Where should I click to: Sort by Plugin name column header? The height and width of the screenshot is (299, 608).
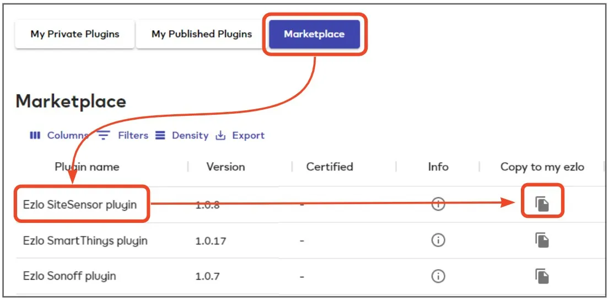[87, 167]
